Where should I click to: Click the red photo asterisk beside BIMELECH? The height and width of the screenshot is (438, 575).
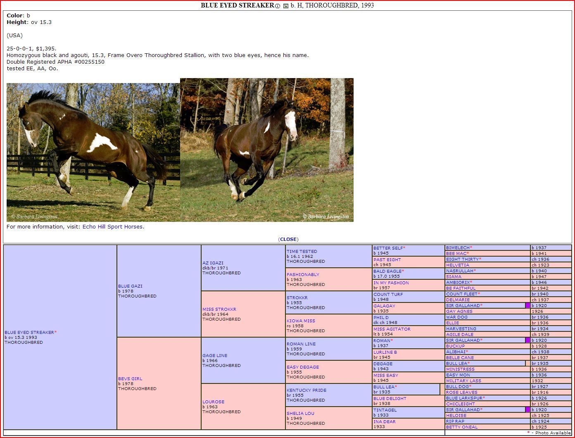coord(471,248)
